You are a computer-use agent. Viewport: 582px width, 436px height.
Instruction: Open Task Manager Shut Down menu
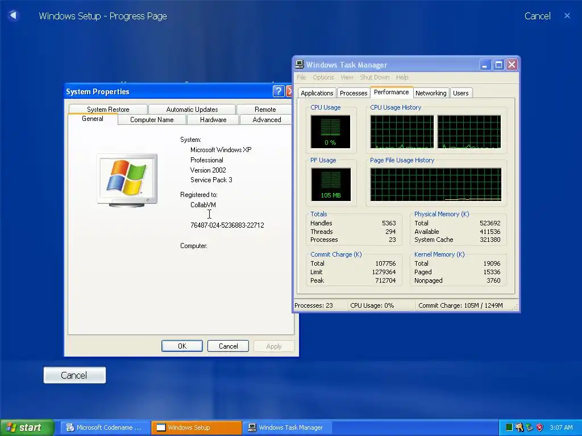[x=375, y=77]
